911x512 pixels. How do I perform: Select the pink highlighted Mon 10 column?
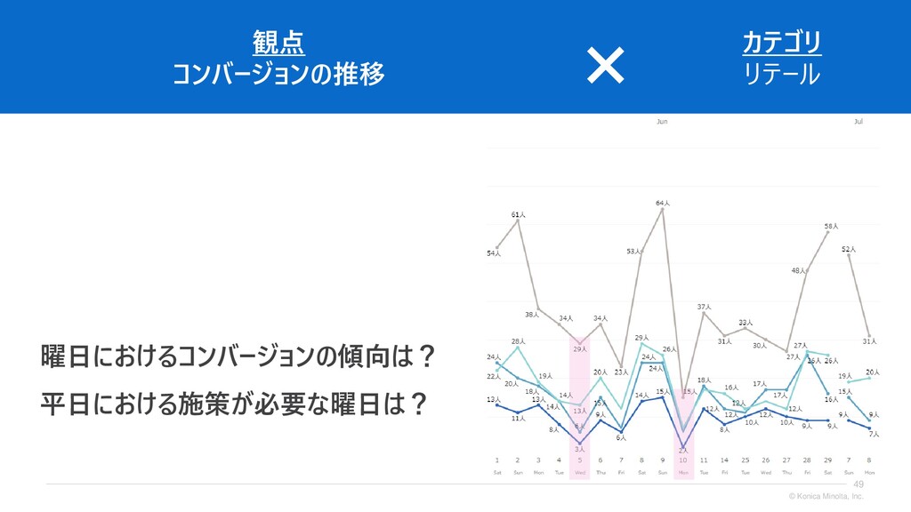(x=683, y=434)
